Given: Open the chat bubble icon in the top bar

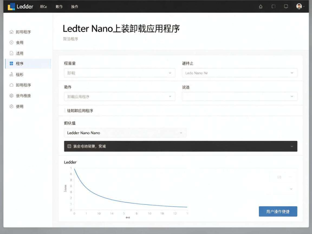Looking at the screenshot, I should click(286, 7).
